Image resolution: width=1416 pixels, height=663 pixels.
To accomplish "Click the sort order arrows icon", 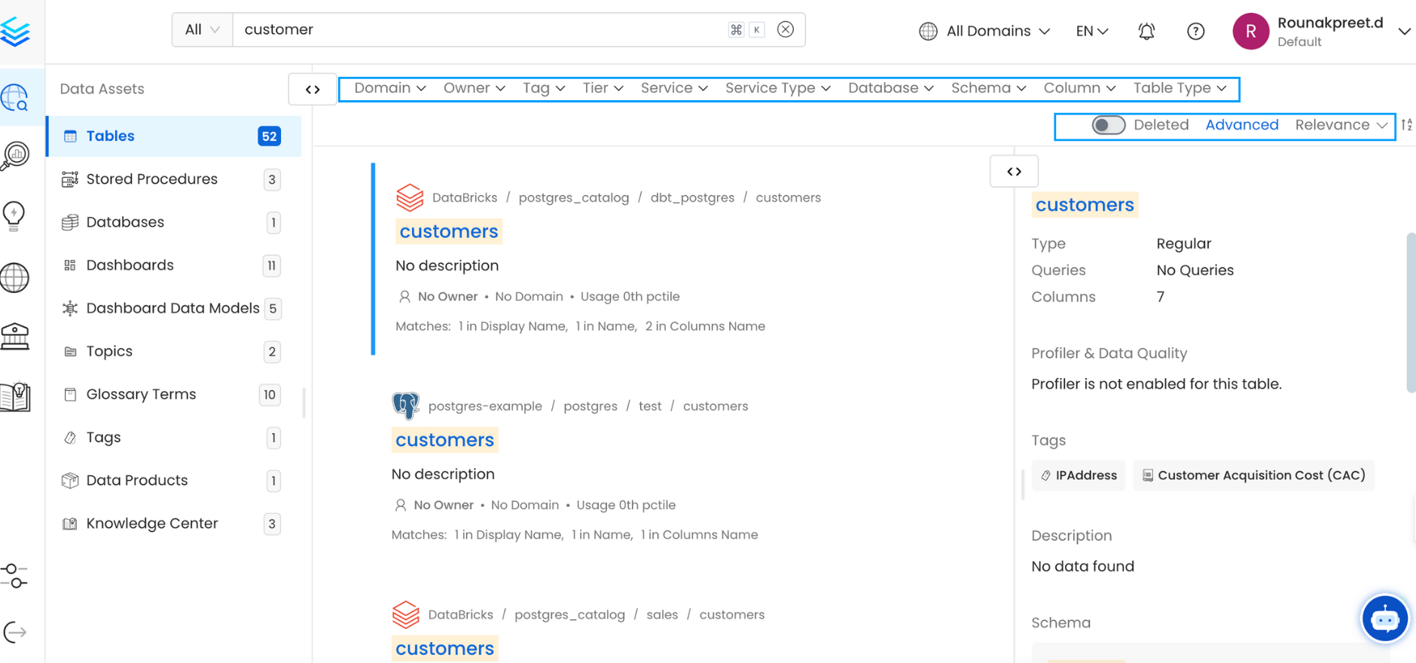I will tap(1407, 125).
